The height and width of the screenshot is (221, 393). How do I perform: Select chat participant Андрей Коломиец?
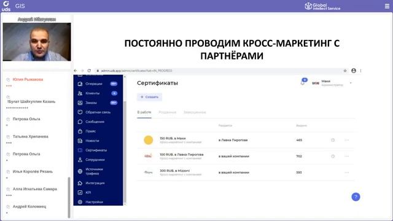tap(29, 206)
